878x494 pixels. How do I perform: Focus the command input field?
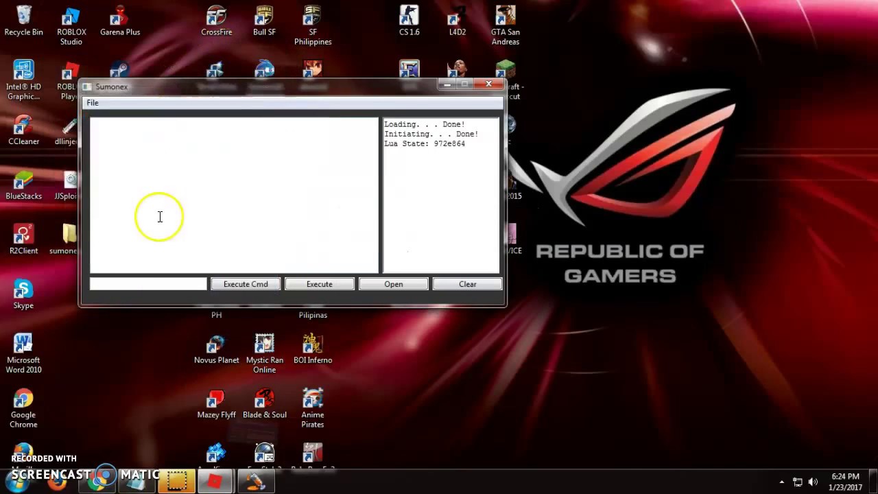pos(148,284)
